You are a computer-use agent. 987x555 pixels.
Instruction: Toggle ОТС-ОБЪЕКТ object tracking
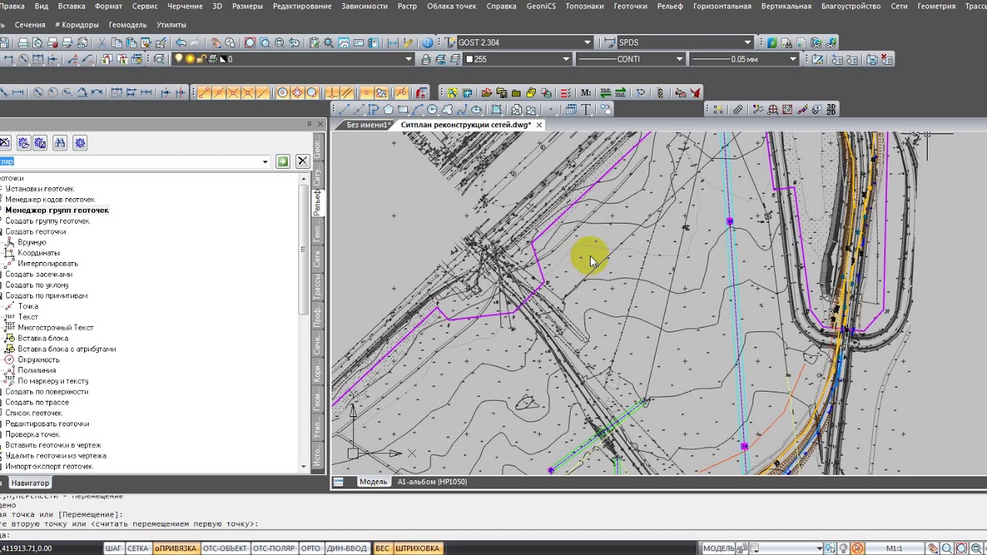pos(225,548)
